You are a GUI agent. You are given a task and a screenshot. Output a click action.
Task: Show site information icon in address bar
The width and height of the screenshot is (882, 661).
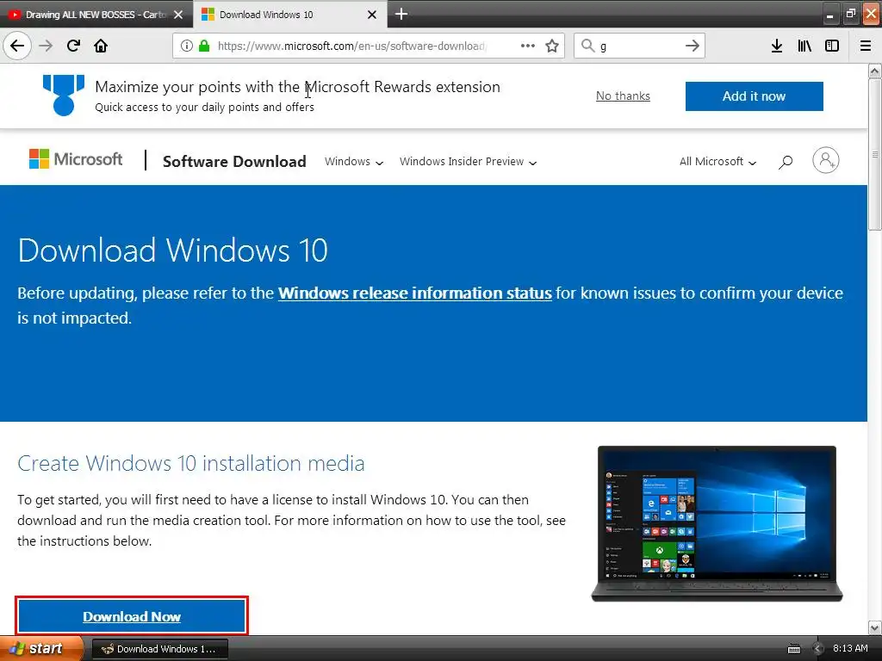[x=187, y=46]
